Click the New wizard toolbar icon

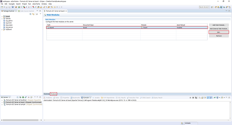pos(2,7)
